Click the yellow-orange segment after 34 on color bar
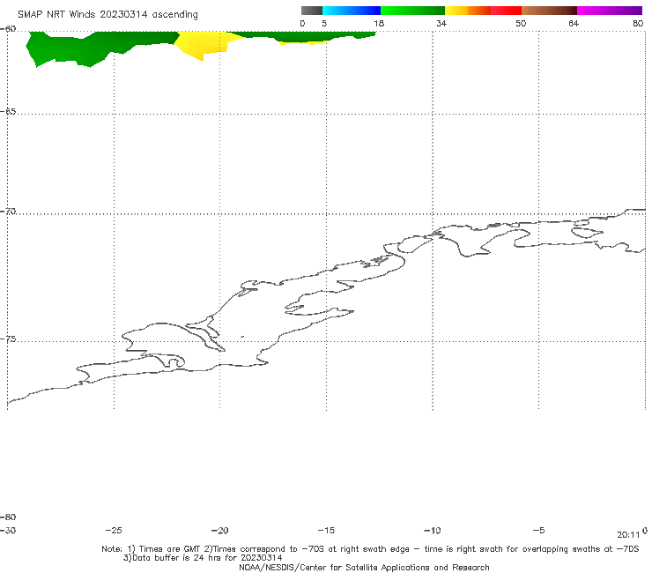This screenshot has height=573, width=652. pos(468,11)
